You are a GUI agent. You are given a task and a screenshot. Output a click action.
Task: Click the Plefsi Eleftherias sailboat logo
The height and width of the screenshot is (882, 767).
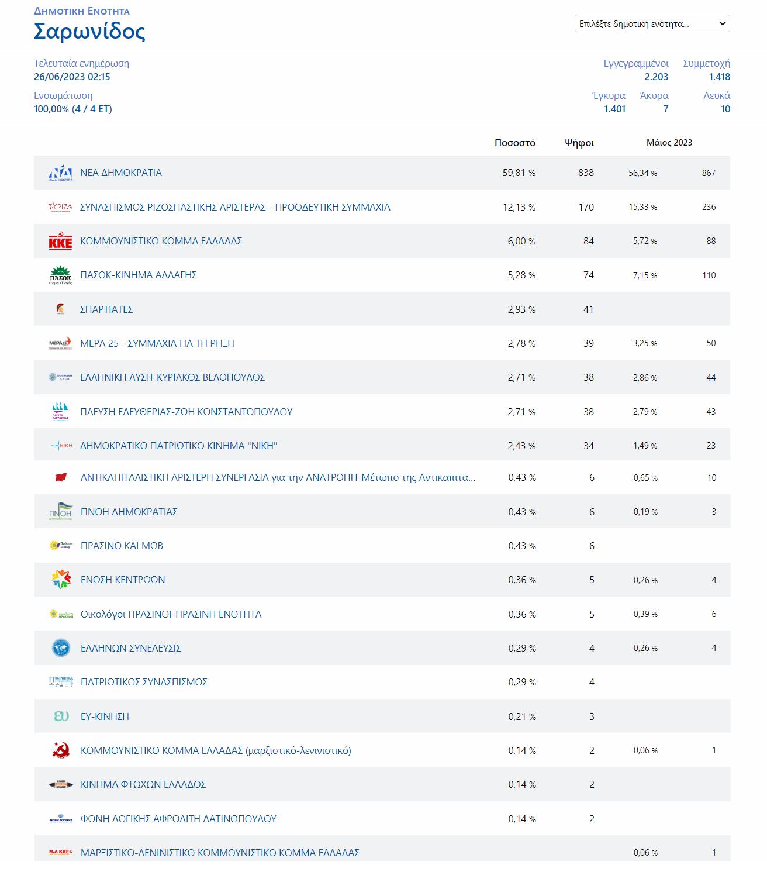pos(60,412)
